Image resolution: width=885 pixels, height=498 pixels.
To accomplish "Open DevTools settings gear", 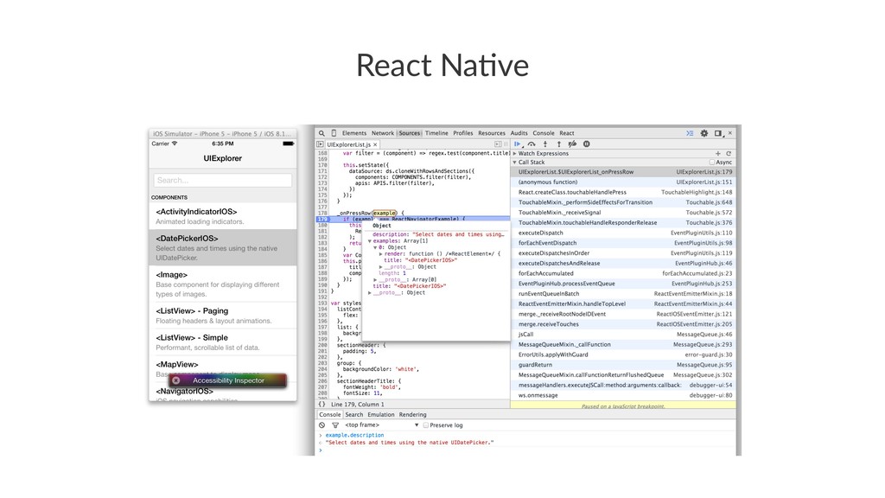I will coord(704,133).
